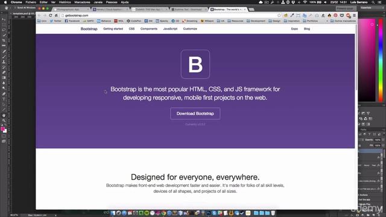This screenshot has width=386, height=217.
Task: Click the Pinterest extension icon
Action: (x=335, y=15)
